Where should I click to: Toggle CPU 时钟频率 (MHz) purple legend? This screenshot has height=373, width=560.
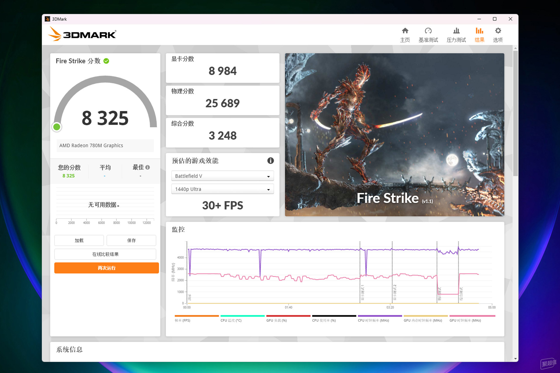(380, 319)
